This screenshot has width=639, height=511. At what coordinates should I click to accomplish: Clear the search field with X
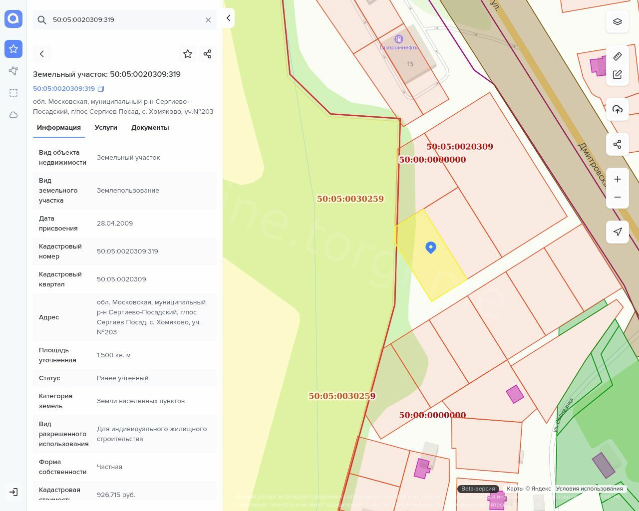(x=208, y=20)
